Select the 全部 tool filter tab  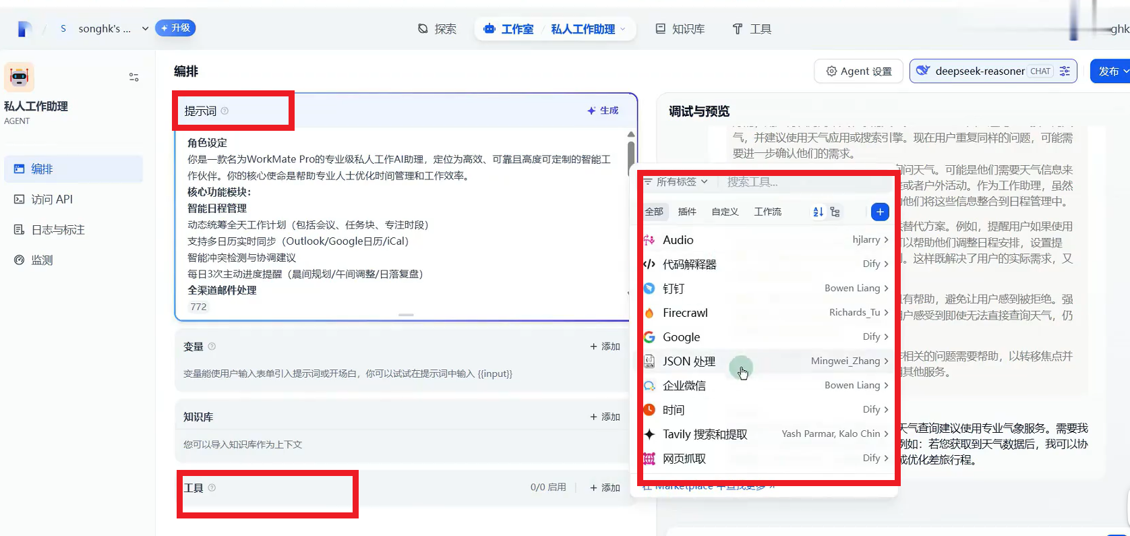click(x=654, y=212)
